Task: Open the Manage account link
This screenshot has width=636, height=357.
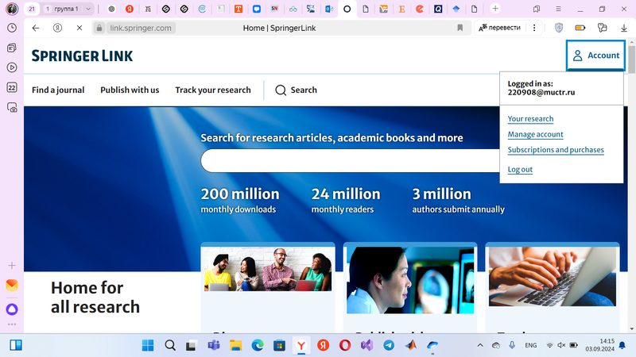Action: click(x=535, y=134)
